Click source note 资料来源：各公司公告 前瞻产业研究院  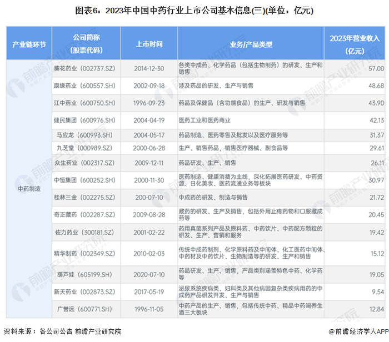point(62,331)
